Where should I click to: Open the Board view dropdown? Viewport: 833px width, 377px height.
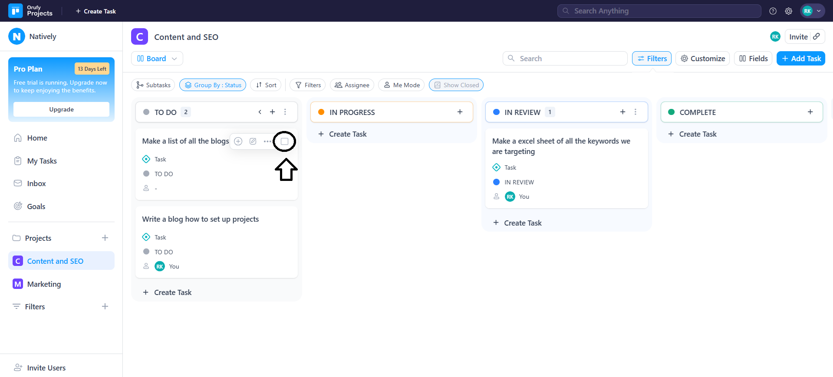[x=157, y=59]
